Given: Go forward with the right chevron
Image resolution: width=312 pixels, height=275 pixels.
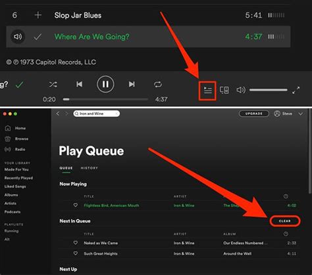Looking at the screenshot, I should click(66, 114).
